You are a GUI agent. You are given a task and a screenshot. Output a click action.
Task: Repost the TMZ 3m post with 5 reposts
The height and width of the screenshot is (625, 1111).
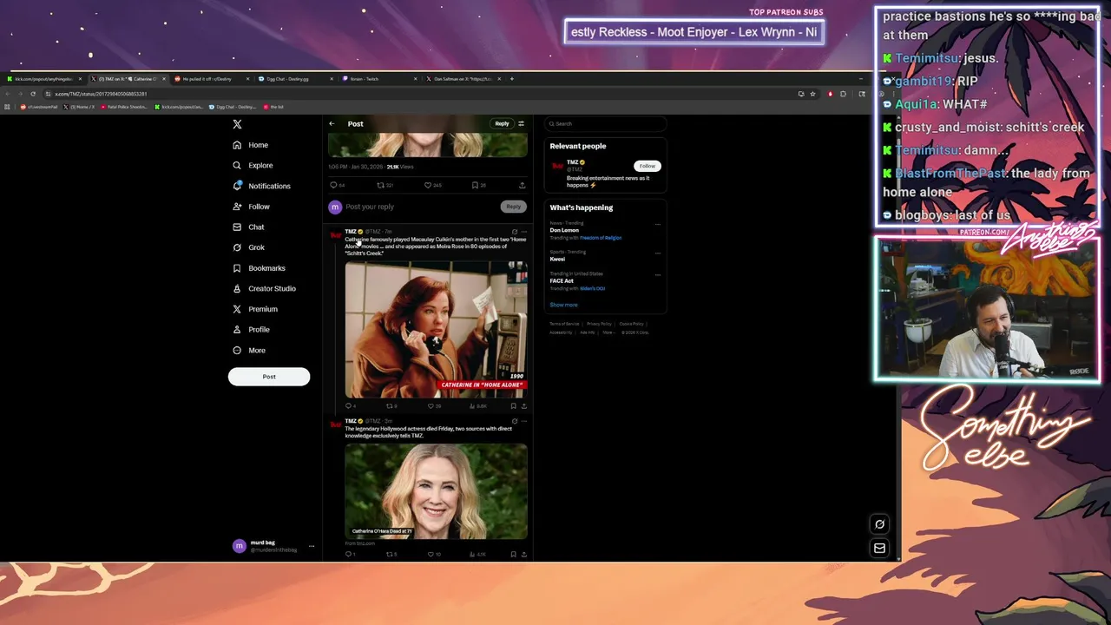[391, 554]
